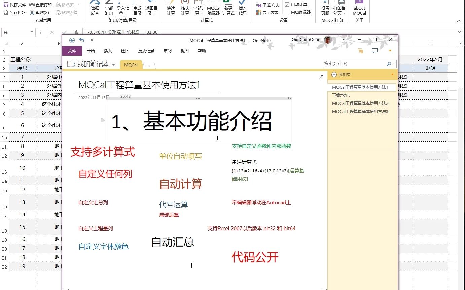Open OneNote 审阅 tab

[x=168, y=51]
